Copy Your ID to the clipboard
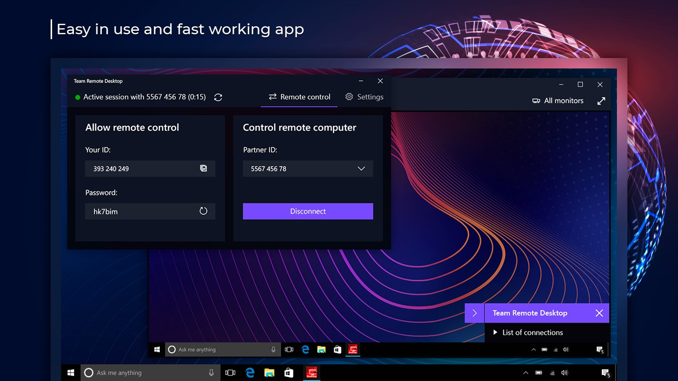This screenshot has width=678, height=381. coord(203,168)
